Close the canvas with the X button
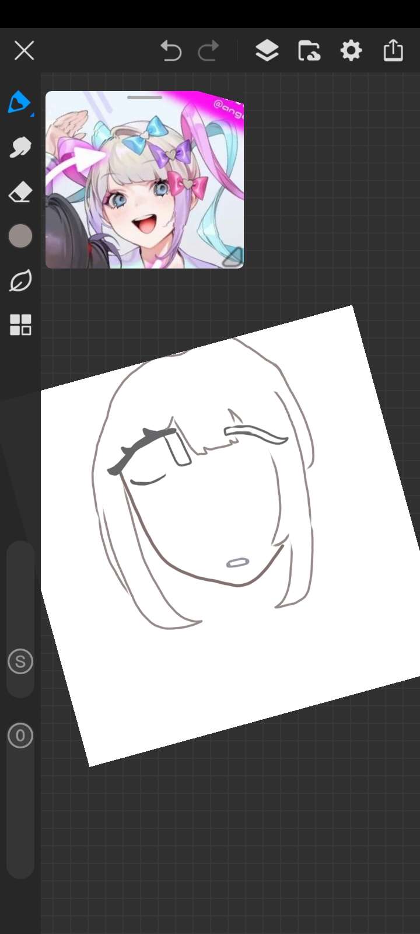 coord(24,51)
